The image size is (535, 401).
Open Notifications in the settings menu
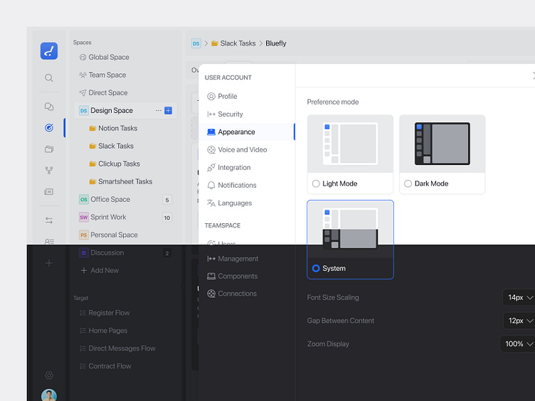pos(237,185)
